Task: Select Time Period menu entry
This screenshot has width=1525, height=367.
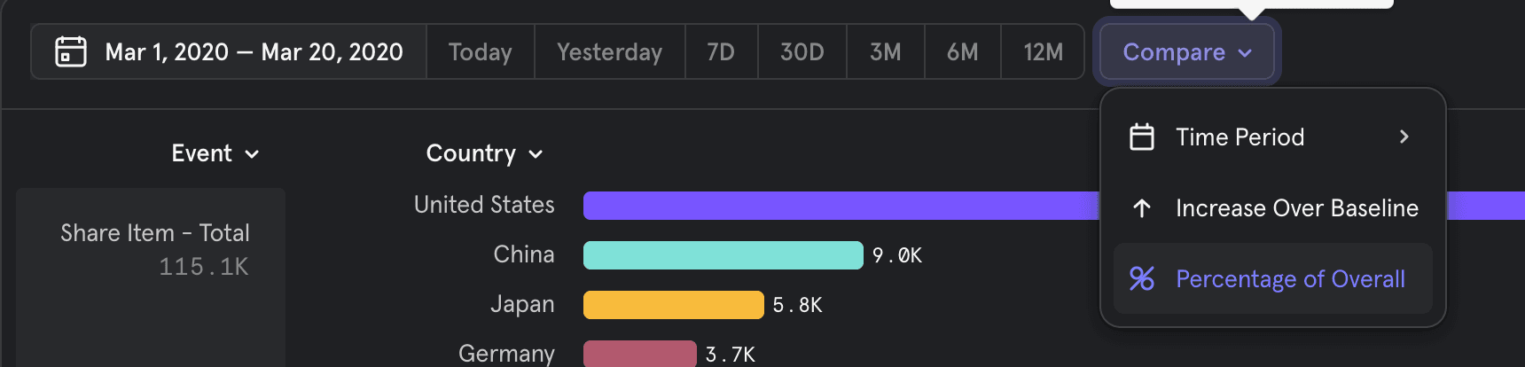Action: 1240,137
